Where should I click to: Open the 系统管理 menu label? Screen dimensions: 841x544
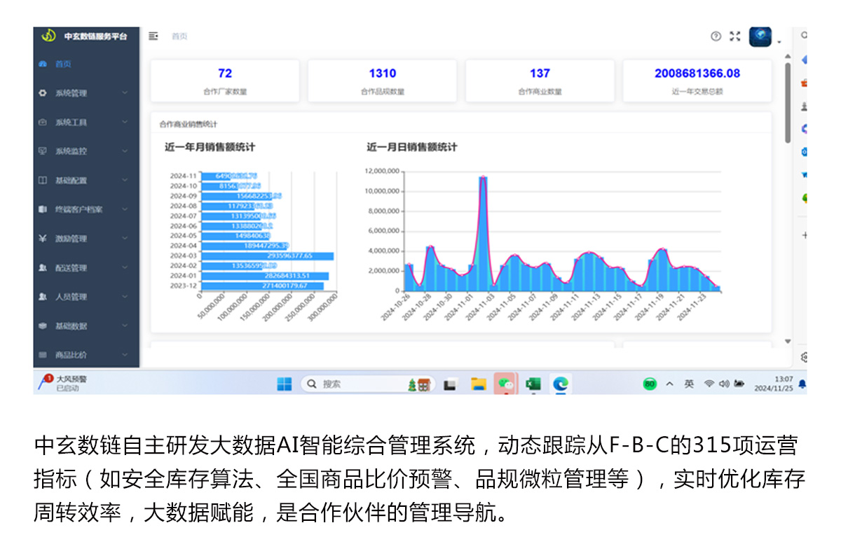71,93
